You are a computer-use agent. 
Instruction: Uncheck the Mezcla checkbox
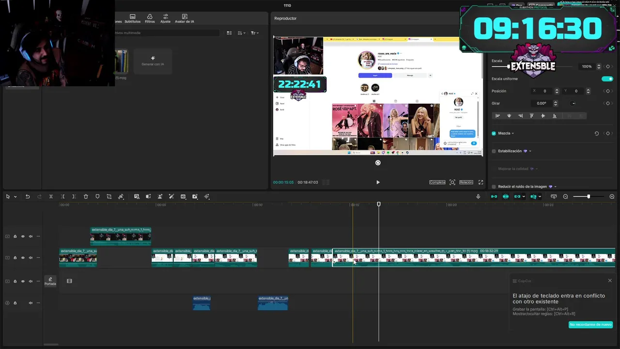point(494,133)
